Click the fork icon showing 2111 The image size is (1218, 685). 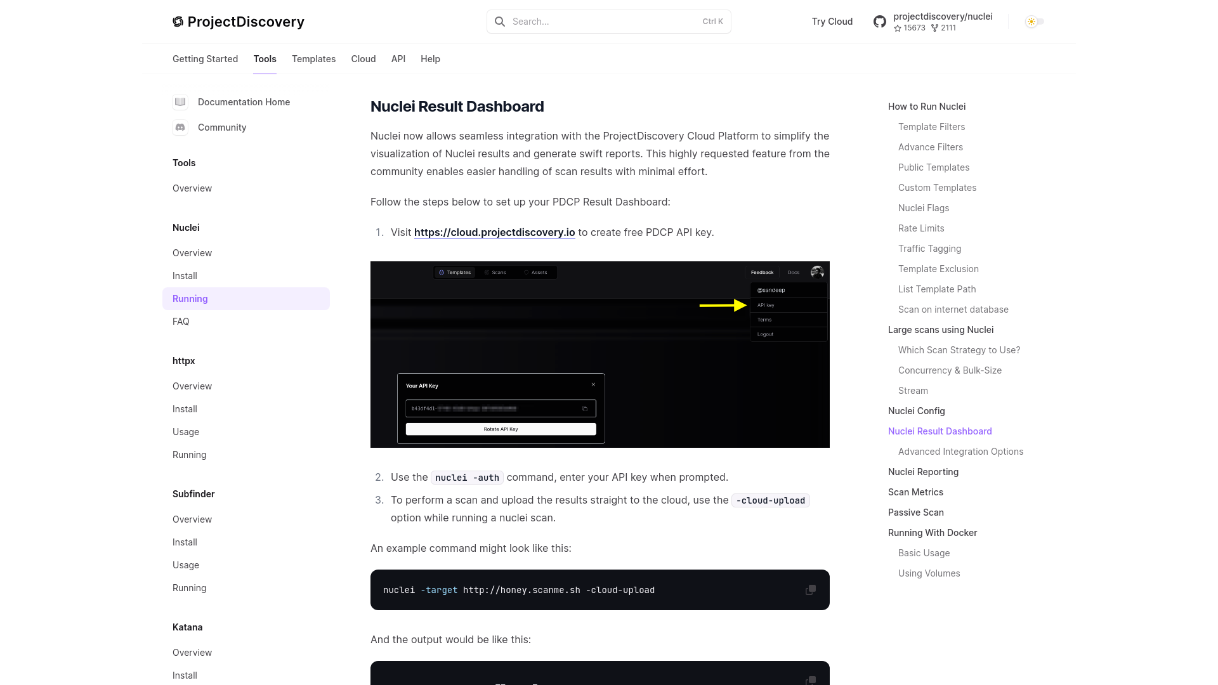click(935, 28)
